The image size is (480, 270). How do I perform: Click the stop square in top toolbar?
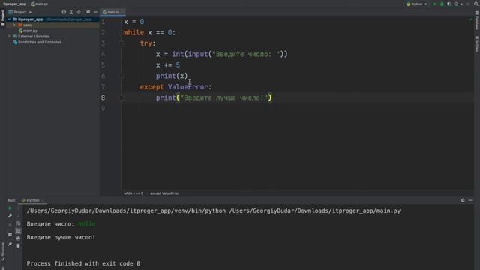(x=467, y=4)
